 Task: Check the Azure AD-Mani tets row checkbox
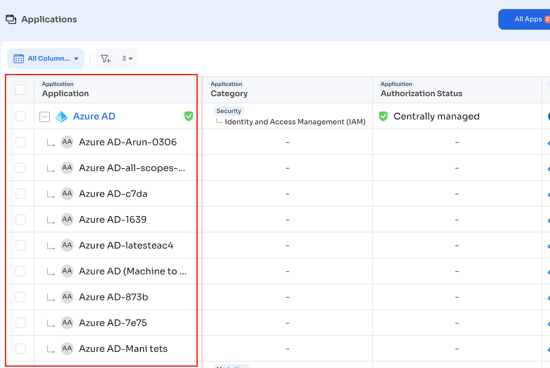pos(21,349)
